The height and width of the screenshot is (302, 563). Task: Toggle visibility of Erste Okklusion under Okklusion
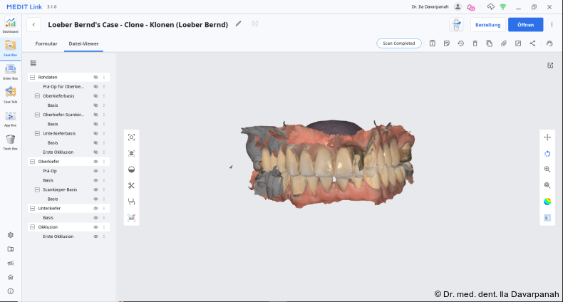tap(95, 236)
